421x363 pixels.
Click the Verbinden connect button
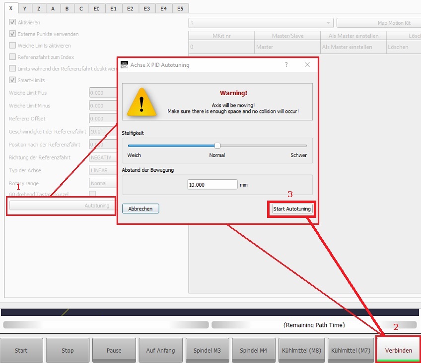pos(398,350)
